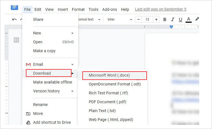
Task: Increase font size with plus button
Action: pos(156,20)
